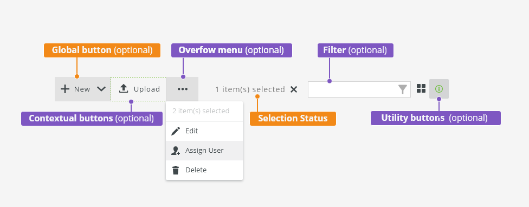Click the Overflow menu annotation label
The image size is (529, 207).
(x=231, y=50)
